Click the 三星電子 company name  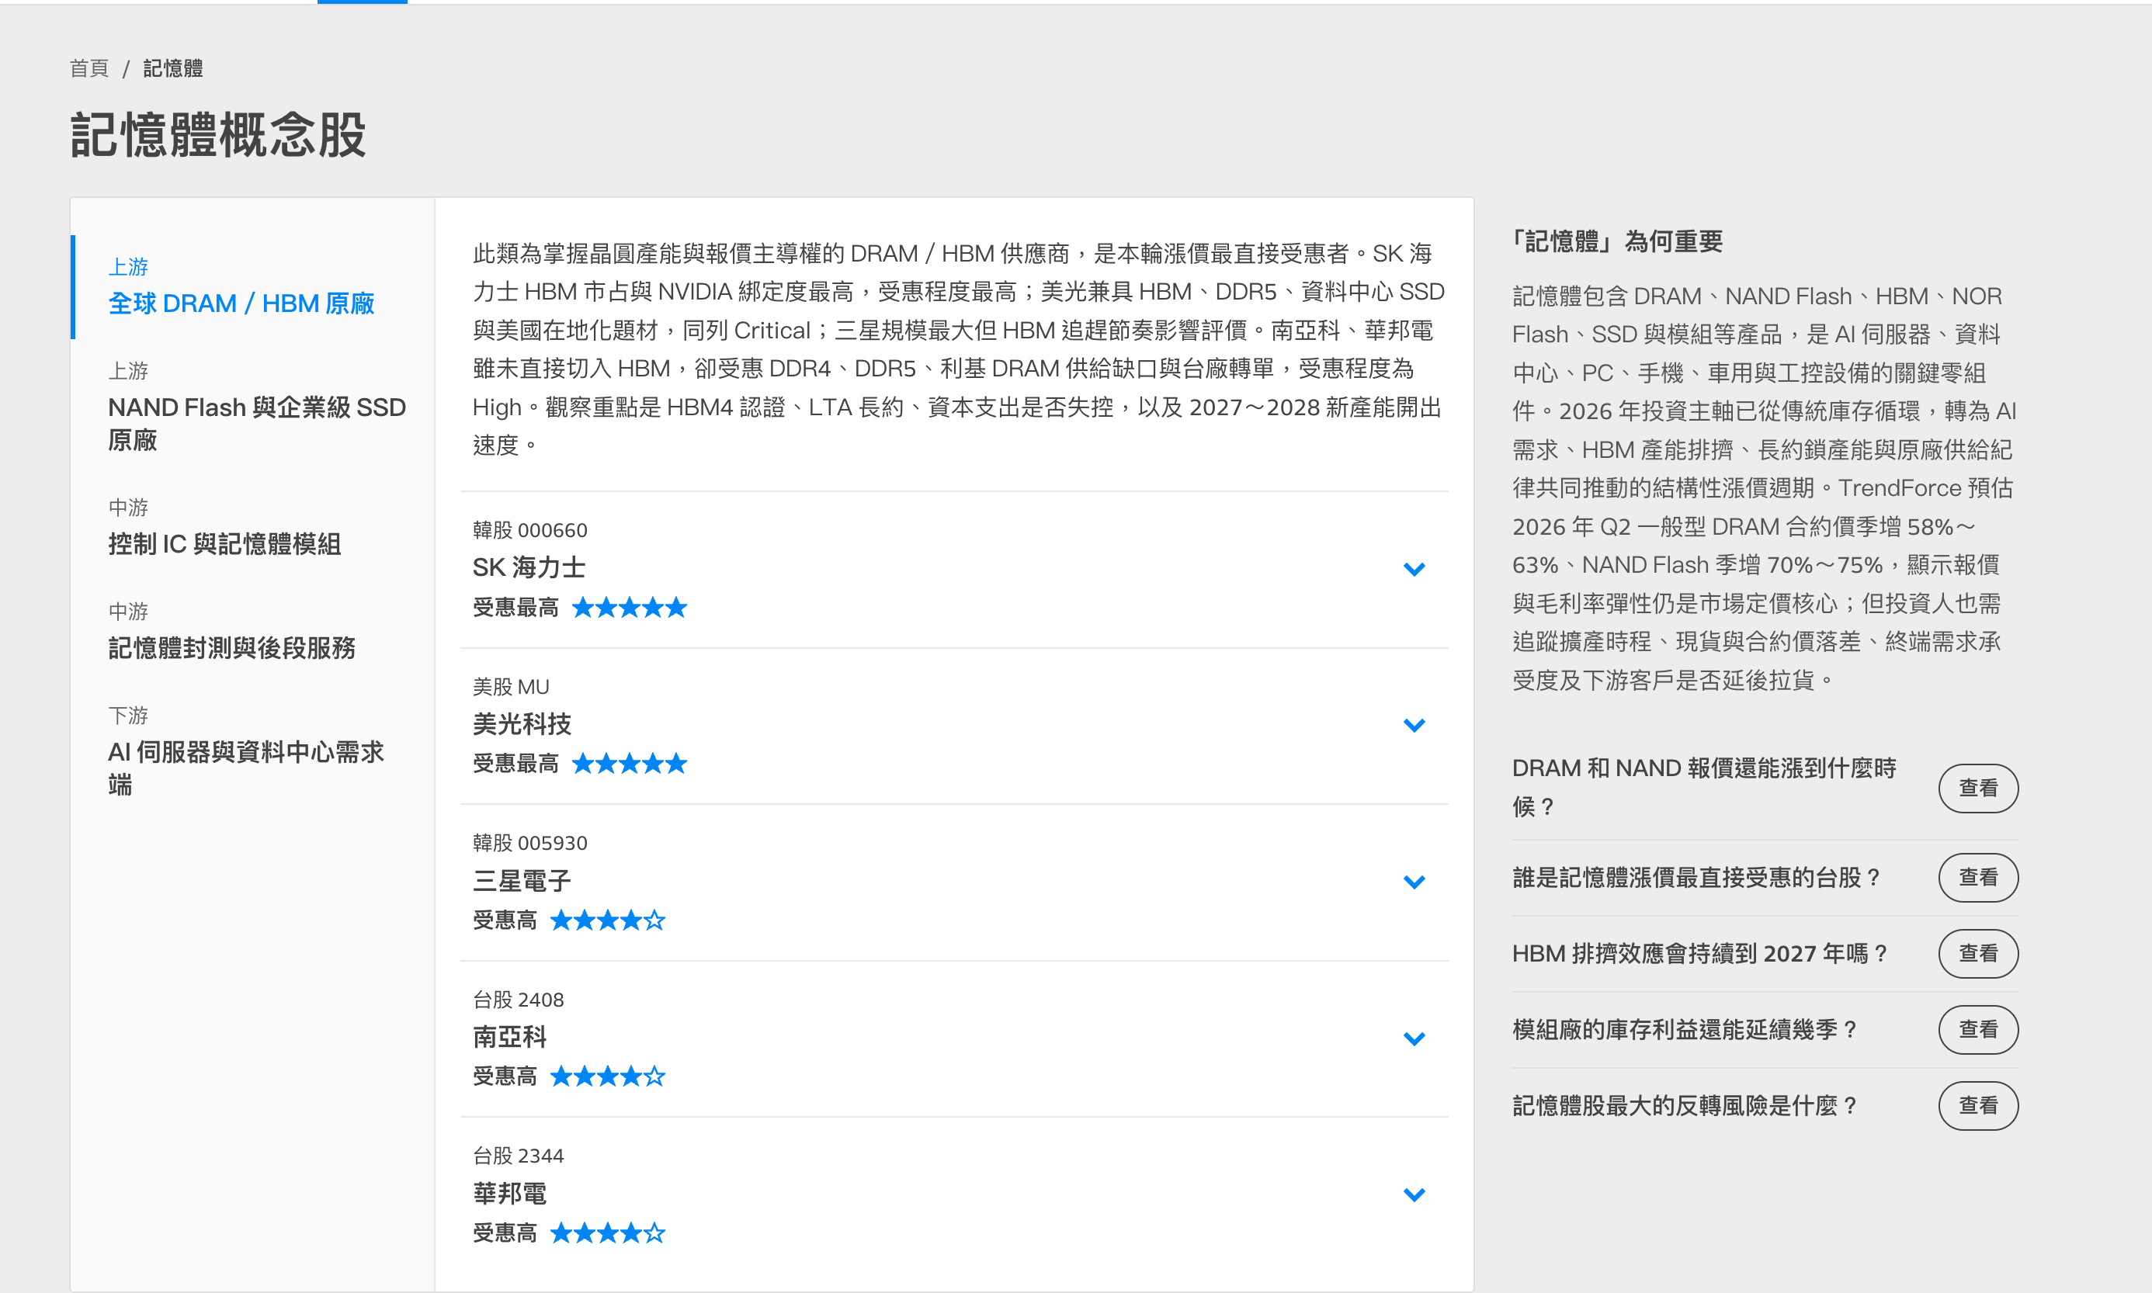point(522,881)
